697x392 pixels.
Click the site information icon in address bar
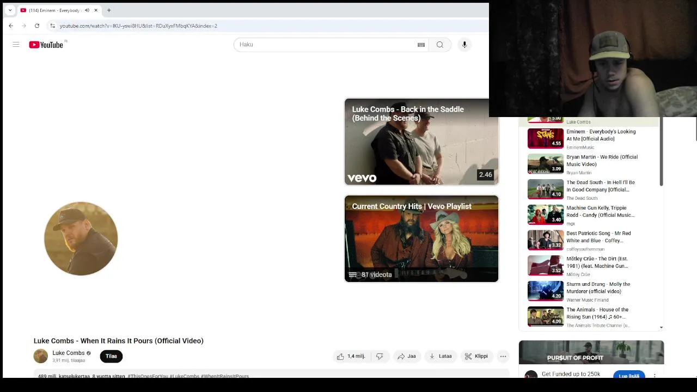click(x=52, y=26)
